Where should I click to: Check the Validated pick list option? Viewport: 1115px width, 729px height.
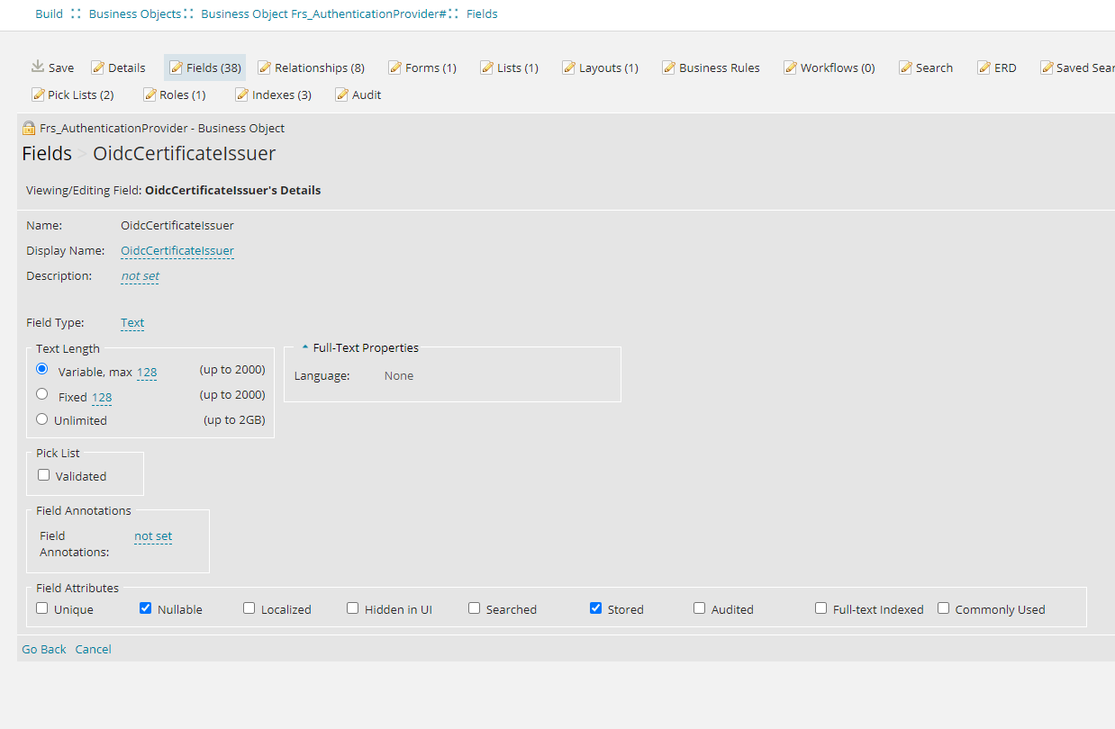(43, 474)
